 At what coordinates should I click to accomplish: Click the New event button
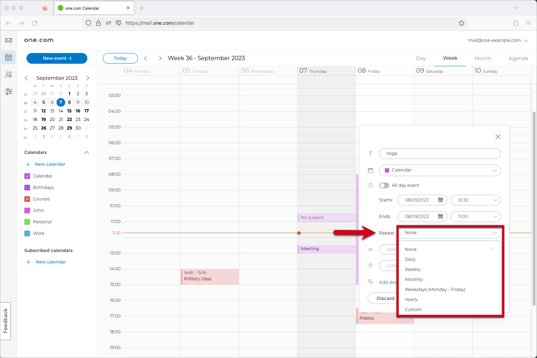(57, 58)
